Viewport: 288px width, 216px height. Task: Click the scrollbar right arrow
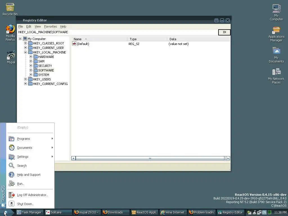click(228, 158)
